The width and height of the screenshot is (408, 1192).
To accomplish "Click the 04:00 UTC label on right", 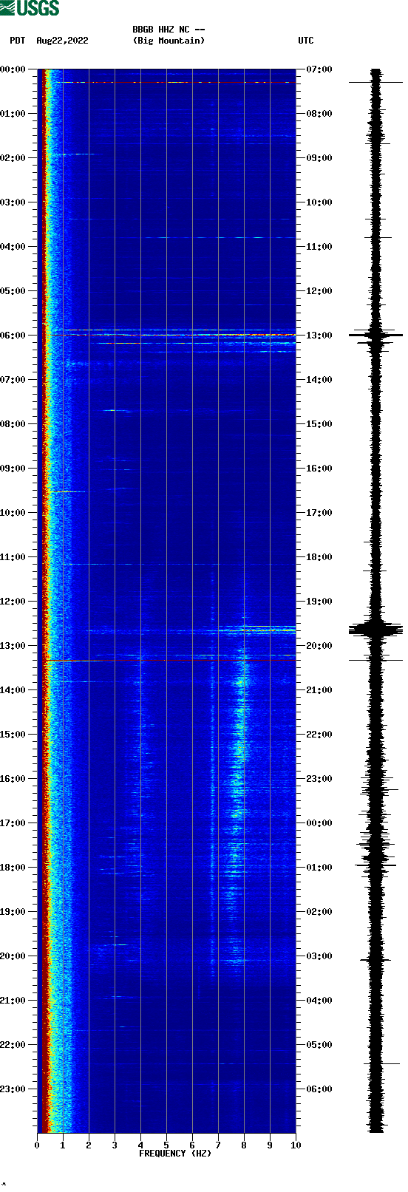I will [319, 1001].
